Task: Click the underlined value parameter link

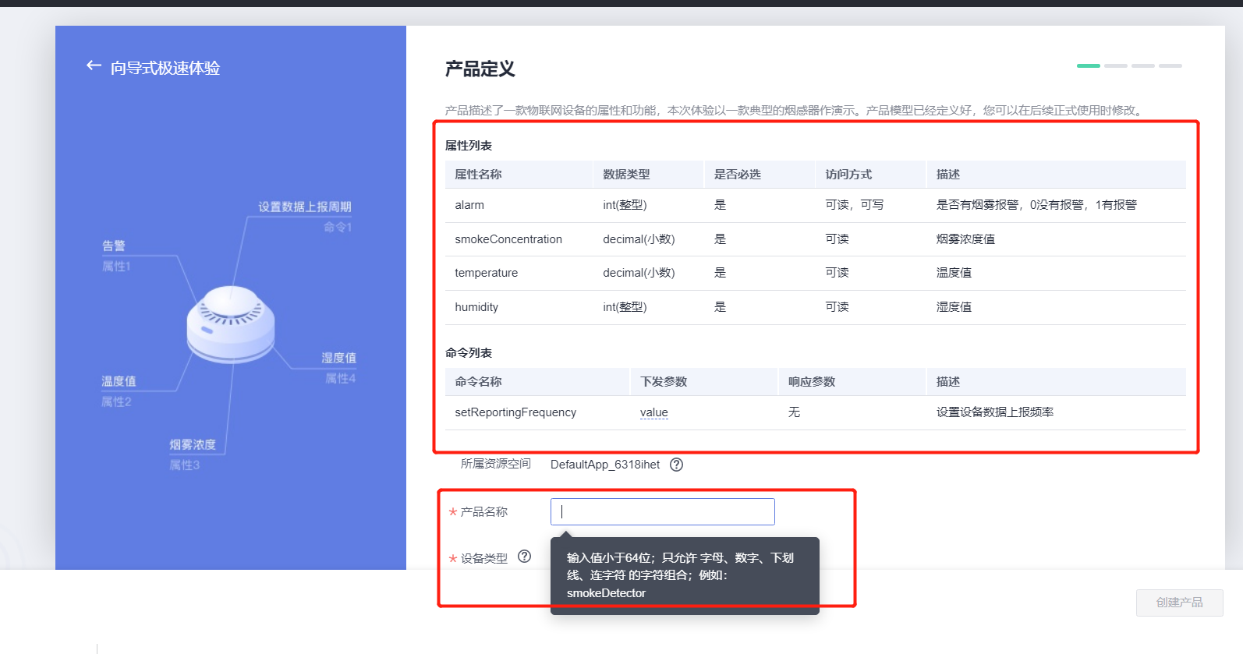Action: coord(654,412)
